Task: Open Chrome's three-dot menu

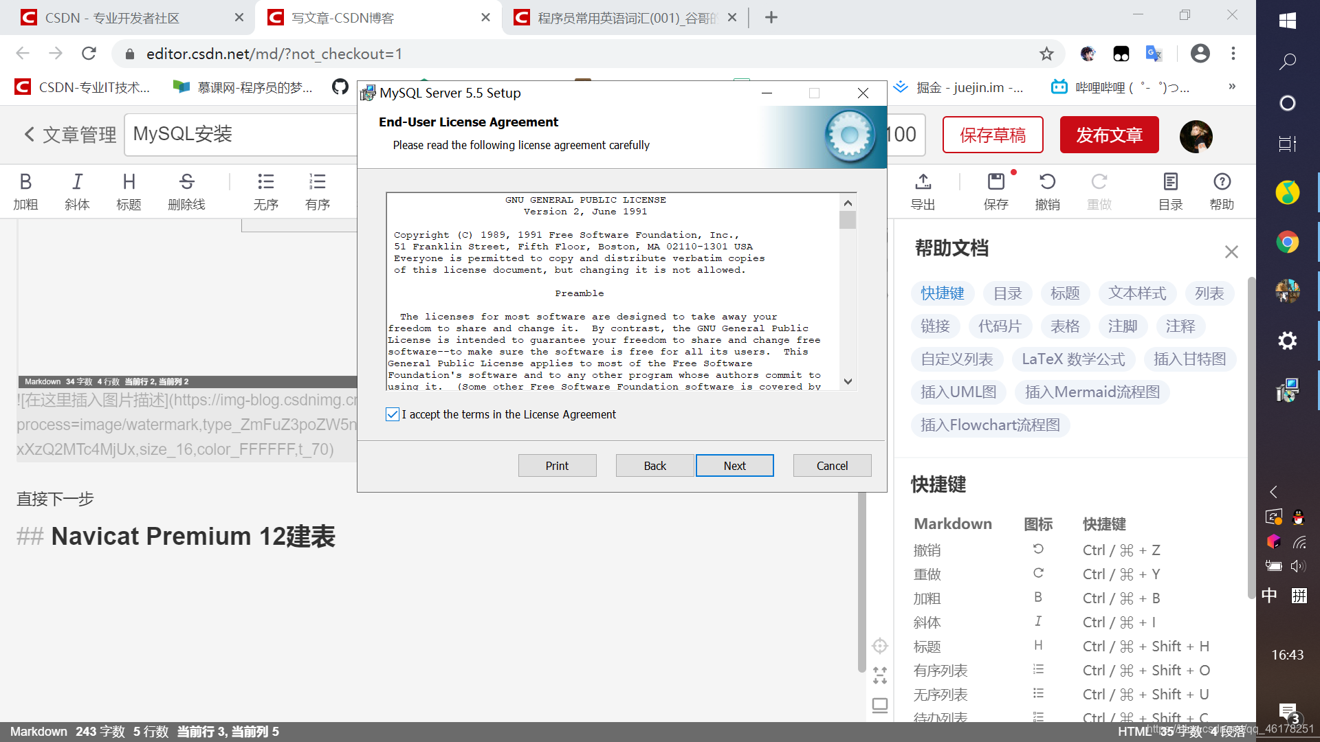Action: (x=1233, y=54)
